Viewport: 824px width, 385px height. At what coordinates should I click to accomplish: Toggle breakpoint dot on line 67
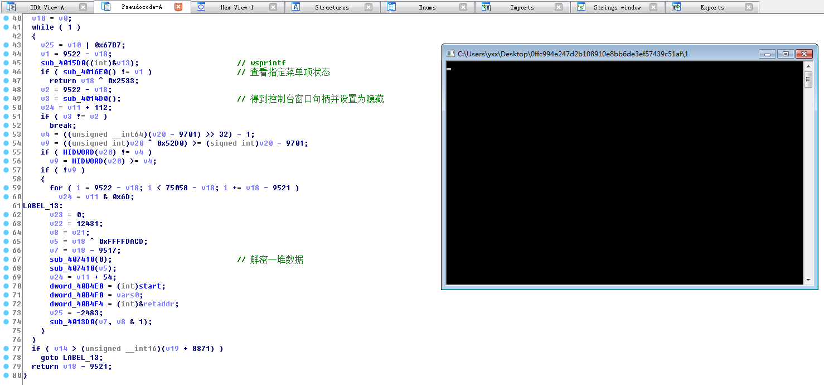tap(6, 259)
